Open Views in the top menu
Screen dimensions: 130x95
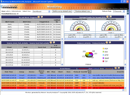[109, 9]
